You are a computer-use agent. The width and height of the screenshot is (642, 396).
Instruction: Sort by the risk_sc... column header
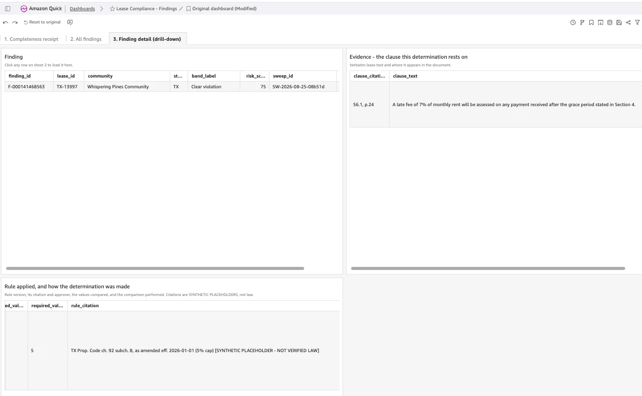click(255, 76)
